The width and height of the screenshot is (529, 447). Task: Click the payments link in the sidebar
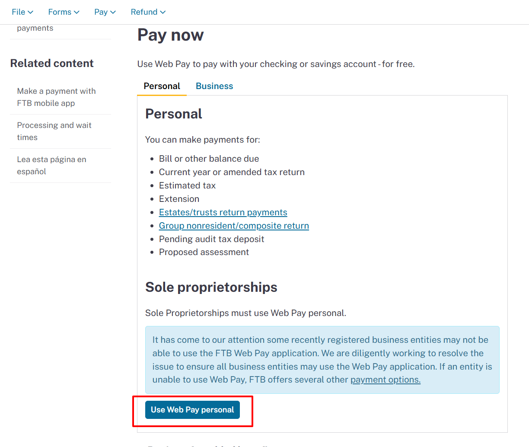coord(35,28)
